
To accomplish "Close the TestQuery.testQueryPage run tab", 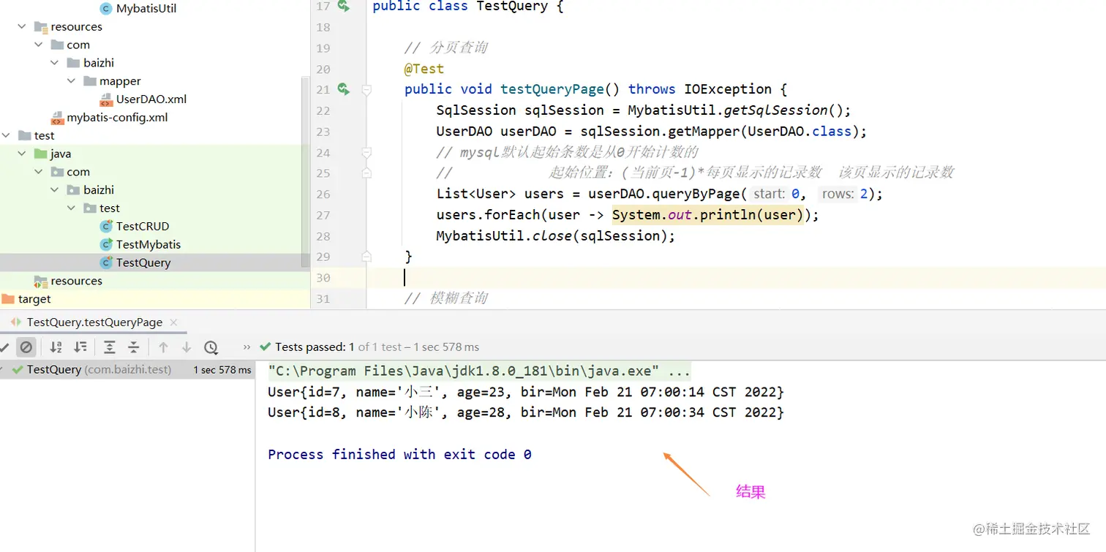I will [173, 322].
